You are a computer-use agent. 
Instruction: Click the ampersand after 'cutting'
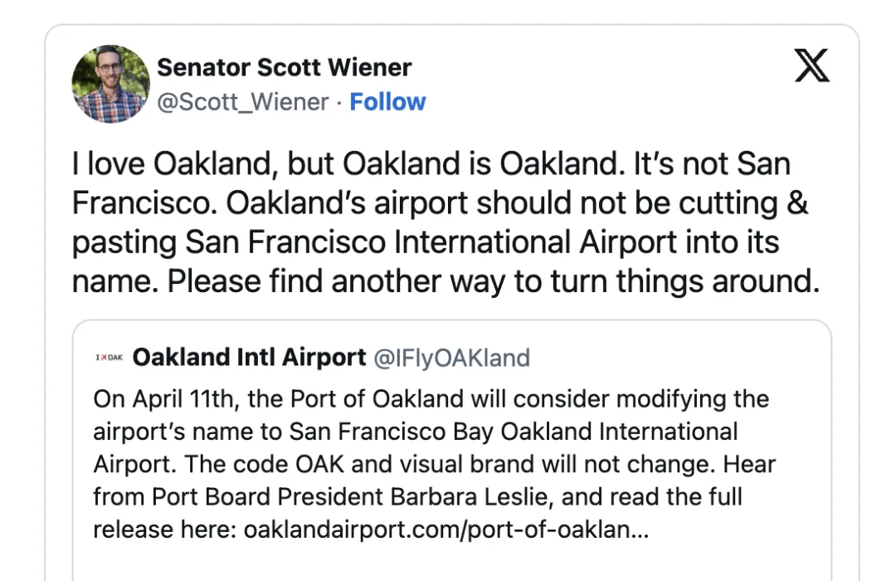click(797, 203)
